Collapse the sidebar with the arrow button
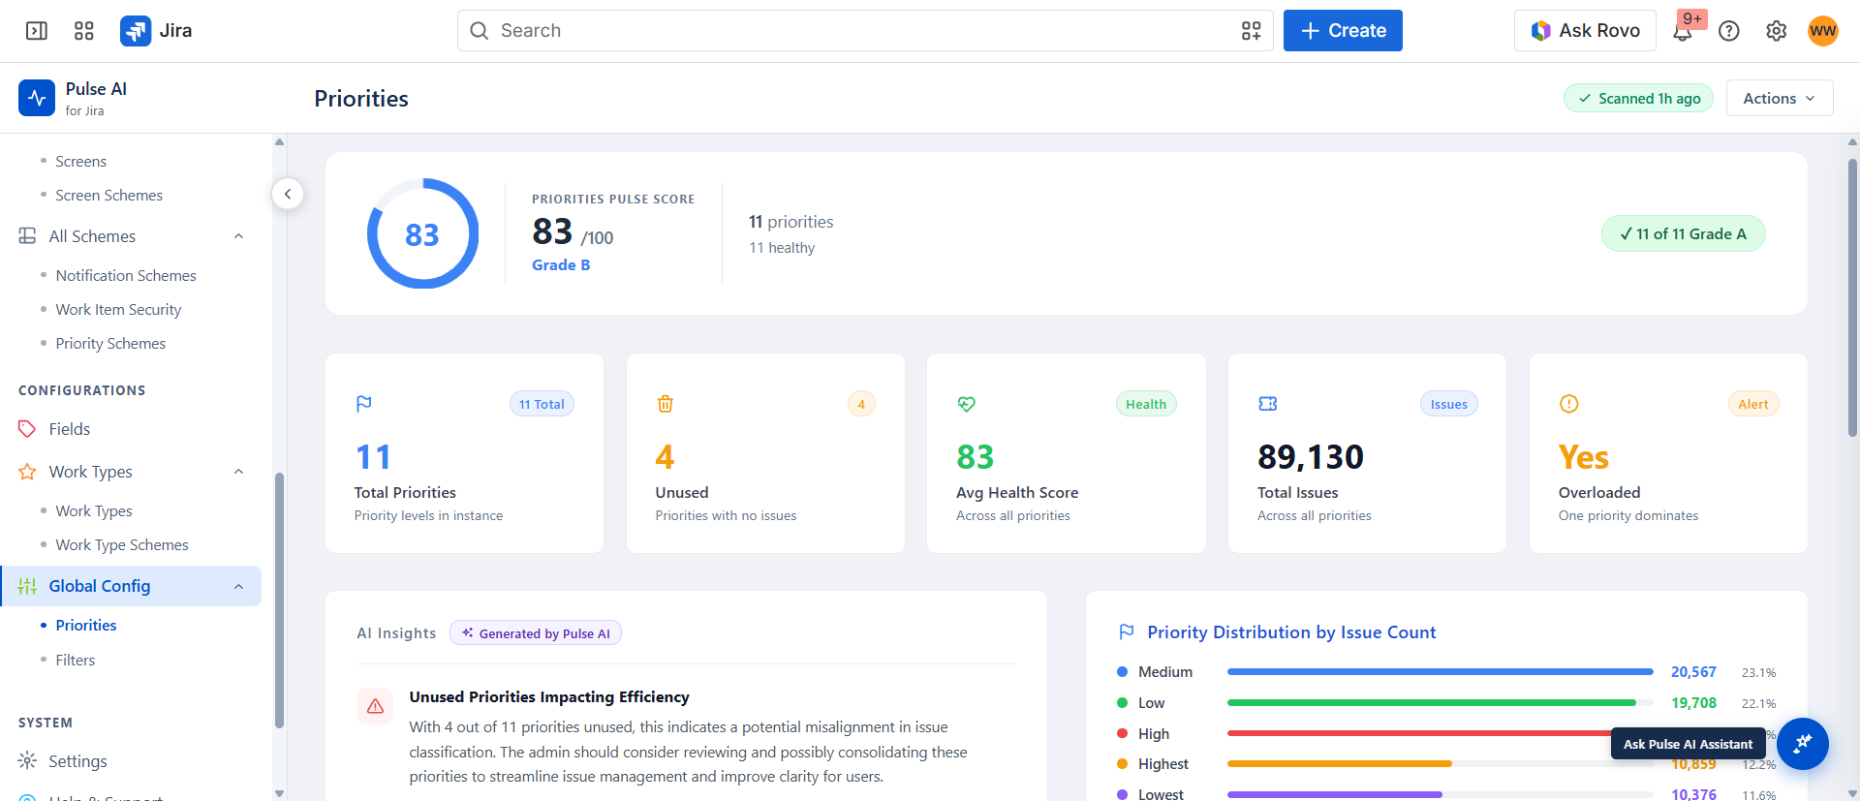 click(x=288, y=194)
